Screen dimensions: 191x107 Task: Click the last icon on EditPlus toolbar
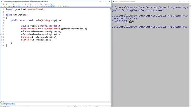click(x=68, y=7)
